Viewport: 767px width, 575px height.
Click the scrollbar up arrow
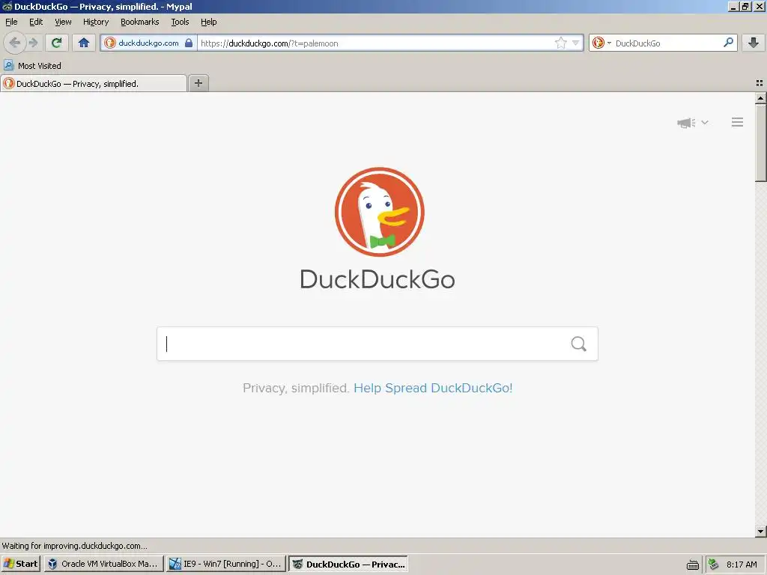coord(761,98)
